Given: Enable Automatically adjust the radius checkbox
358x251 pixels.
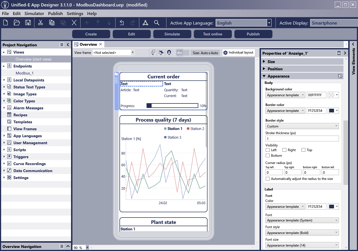Looking at the screenshot, I should point(268,179).
